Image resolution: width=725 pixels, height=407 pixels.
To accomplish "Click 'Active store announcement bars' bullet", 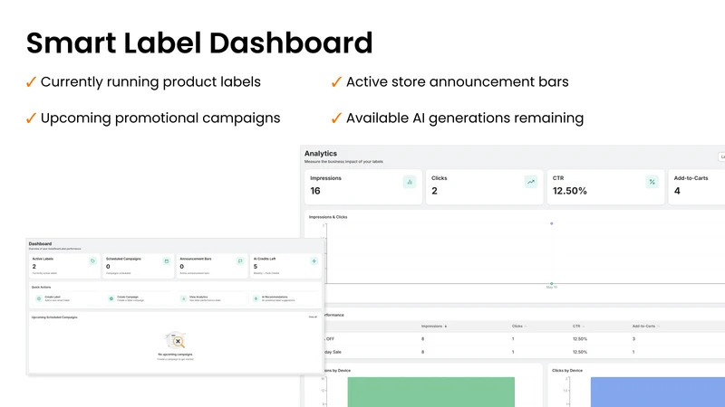I will pos(458,81).
